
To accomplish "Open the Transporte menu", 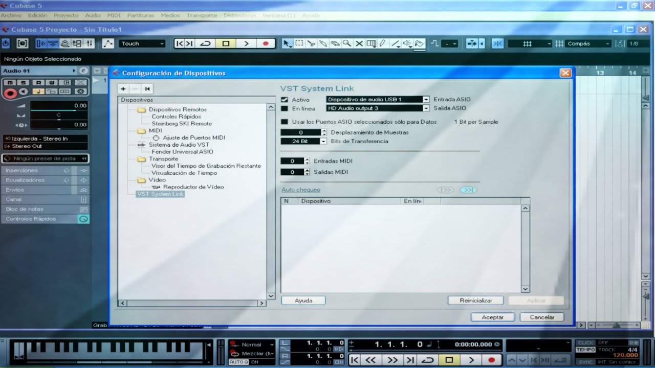I will pyautogui.click(x=202, y=15).
